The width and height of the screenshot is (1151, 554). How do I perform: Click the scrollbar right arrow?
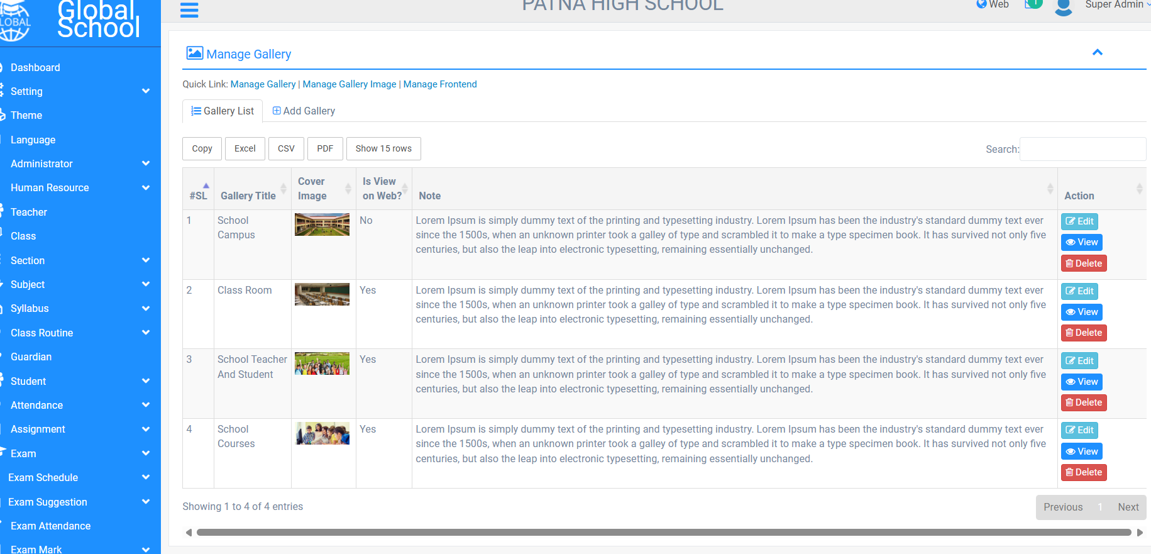click(1140, 533)
